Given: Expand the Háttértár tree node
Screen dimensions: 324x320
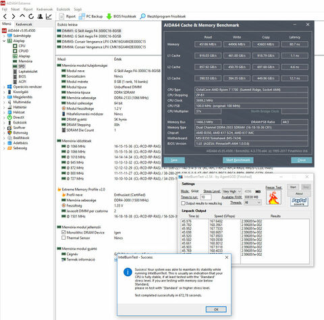Looking at the screenshot, I should point(4,107).
